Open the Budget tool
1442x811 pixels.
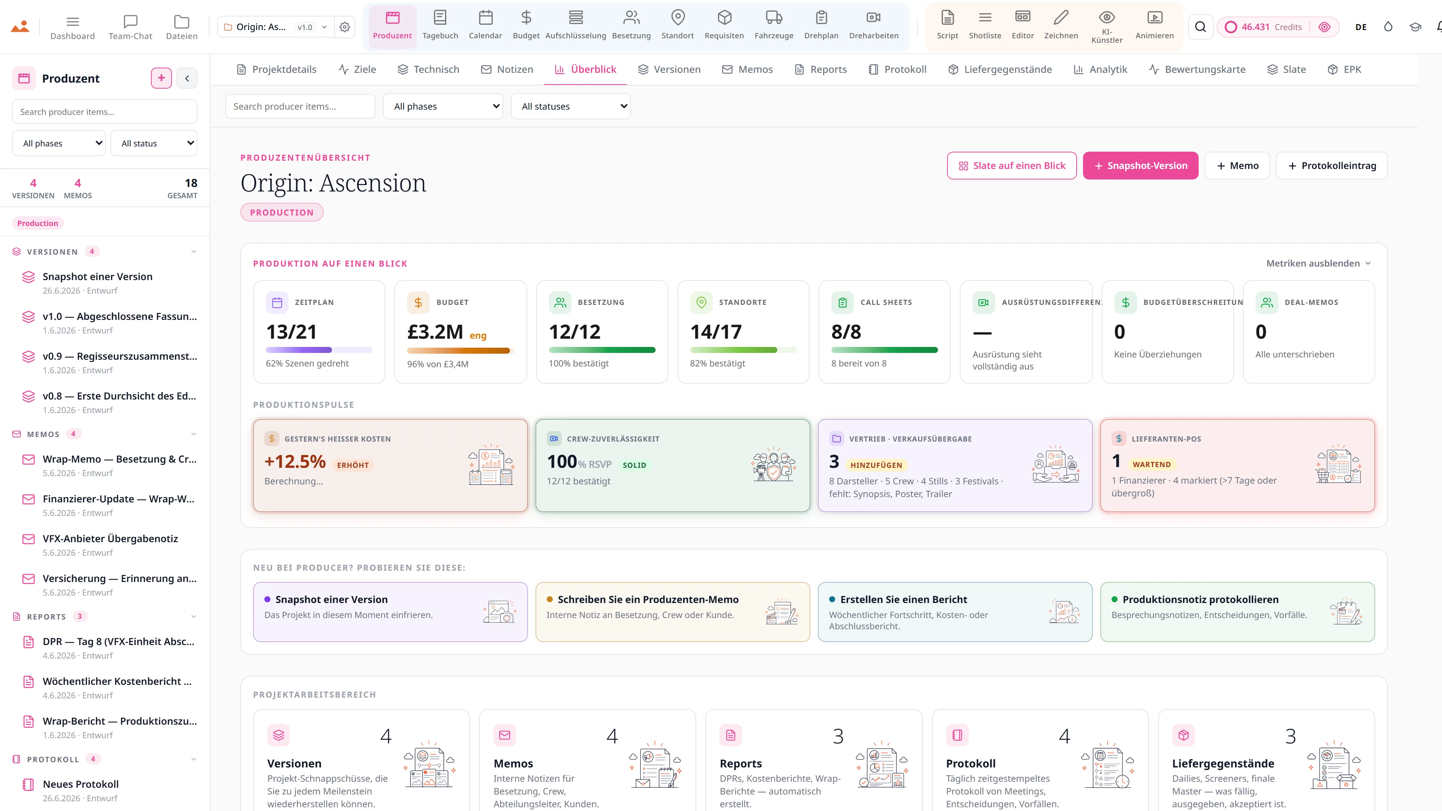(526, 26)
